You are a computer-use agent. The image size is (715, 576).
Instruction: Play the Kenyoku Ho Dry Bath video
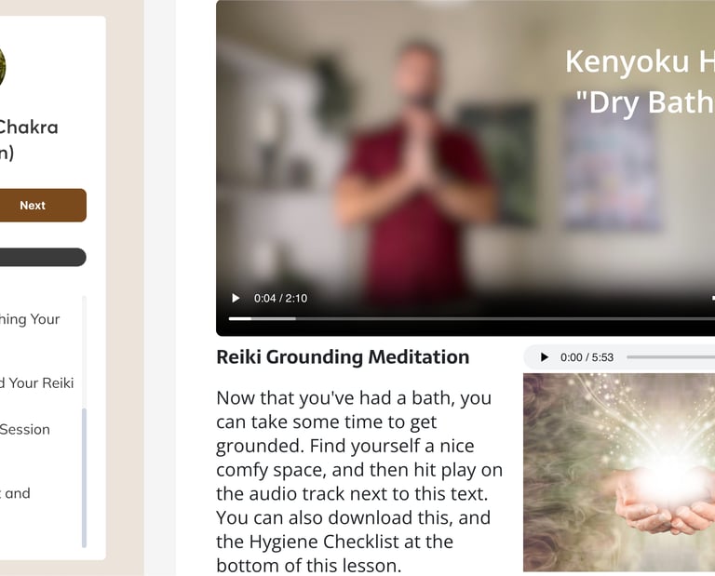pos(236,298)
